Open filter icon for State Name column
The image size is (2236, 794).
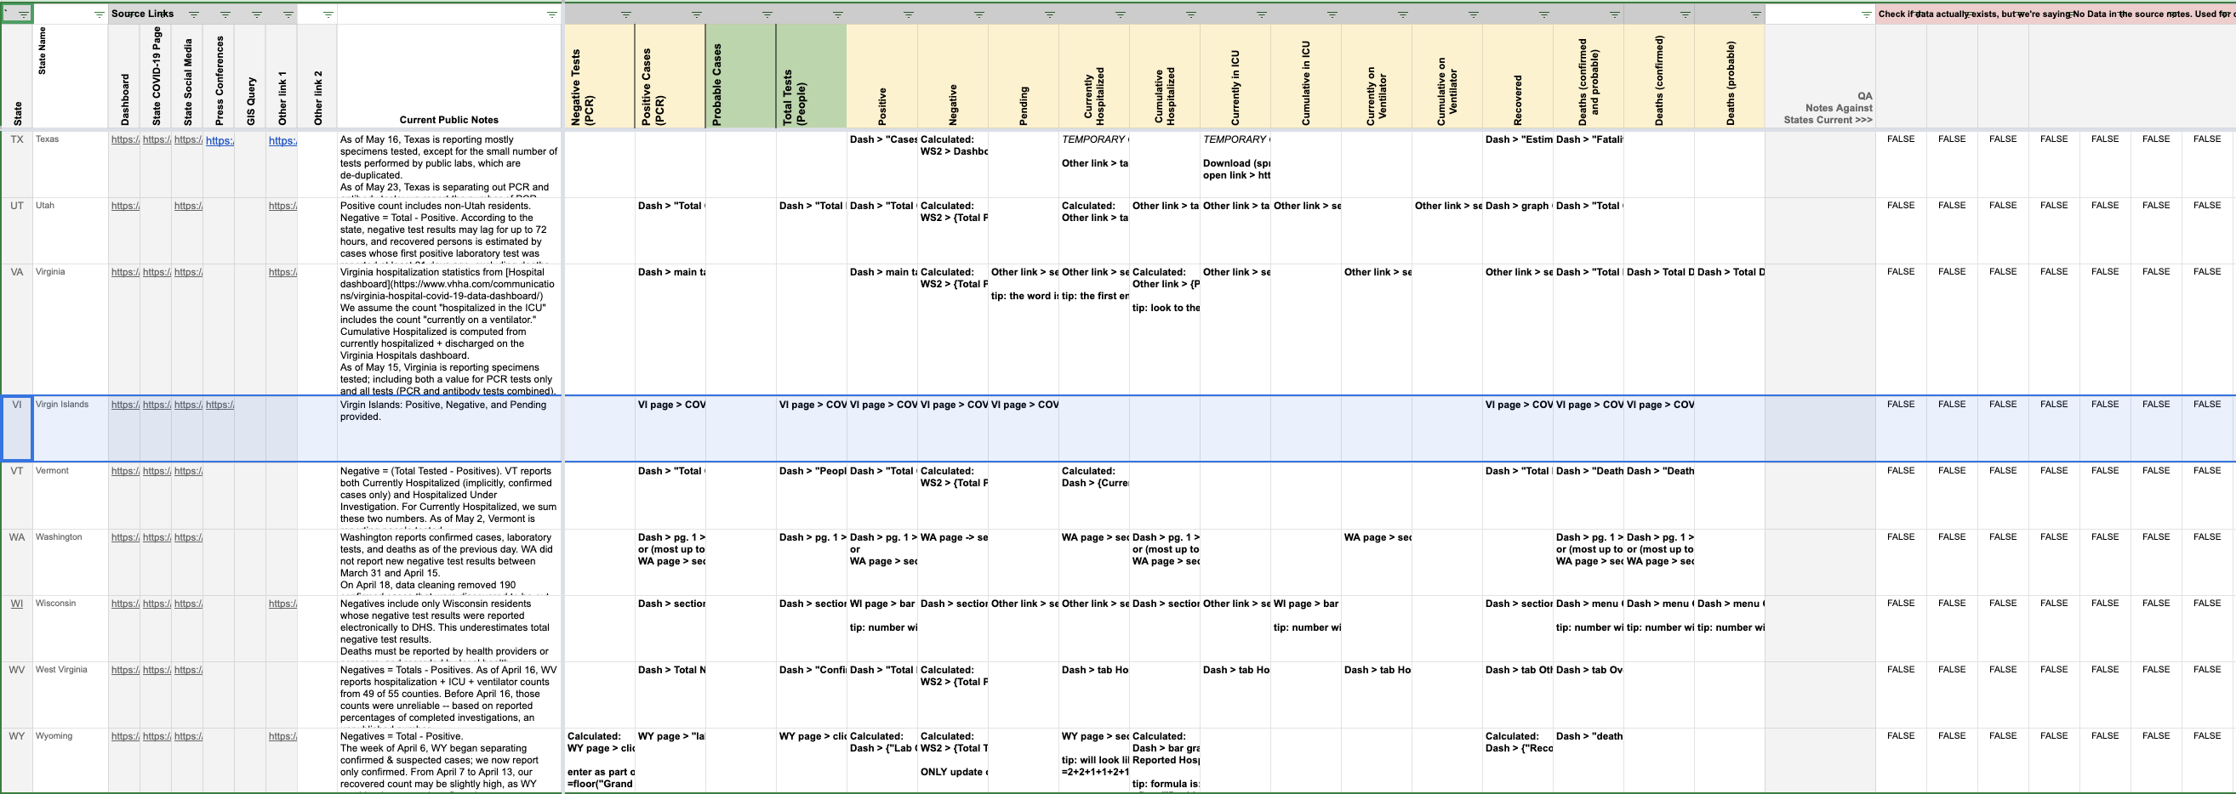coord(99,14)
